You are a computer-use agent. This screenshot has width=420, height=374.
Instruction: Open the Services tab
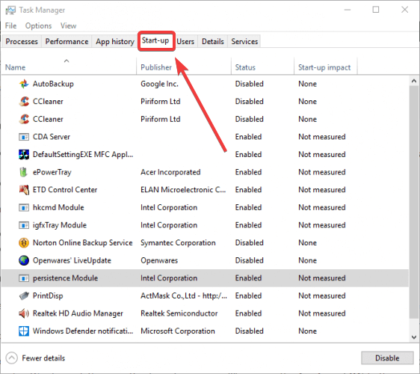[244, 42]
